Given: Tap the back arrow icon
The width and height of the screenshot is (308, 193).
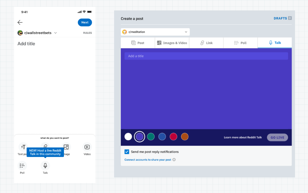Looking at the screenshot, I should pos(20,23).
